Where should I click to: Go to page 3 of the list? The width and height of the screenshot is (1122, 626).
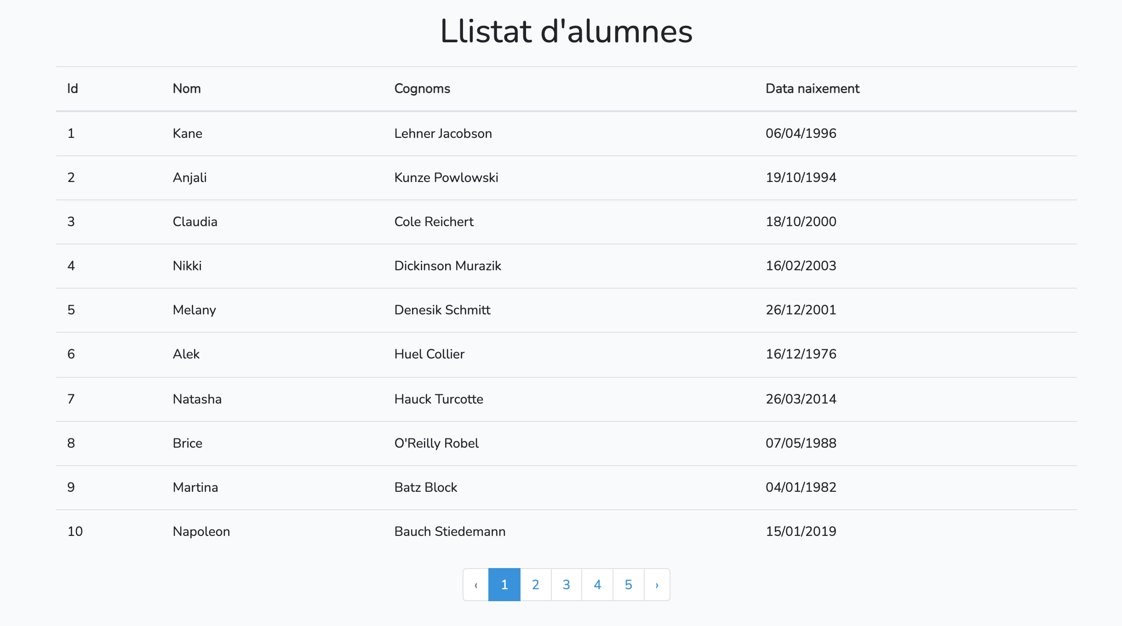pos(566,585)
